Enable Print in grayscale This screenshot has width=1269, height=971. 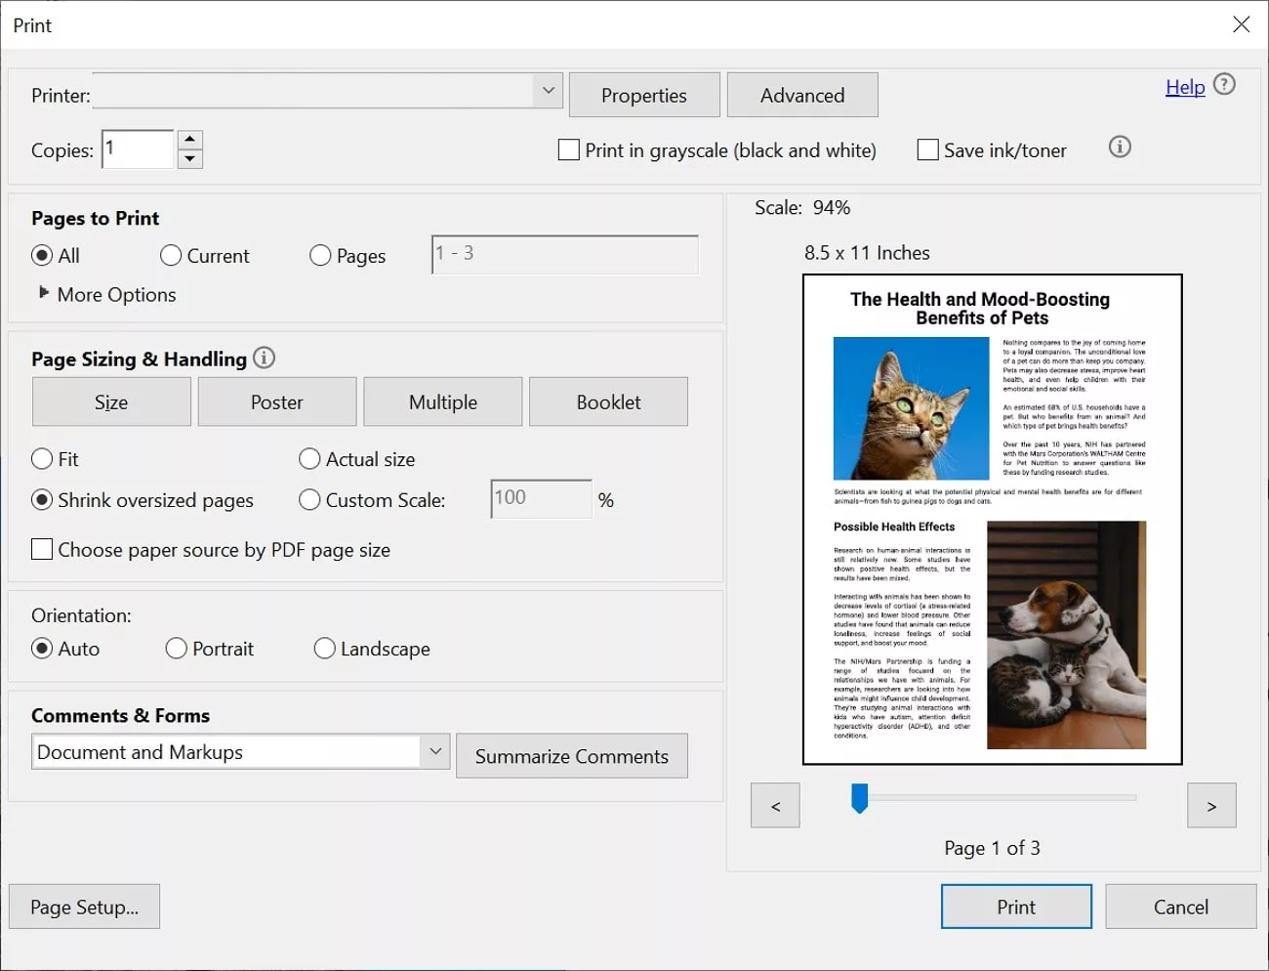[x=568, y=149]
